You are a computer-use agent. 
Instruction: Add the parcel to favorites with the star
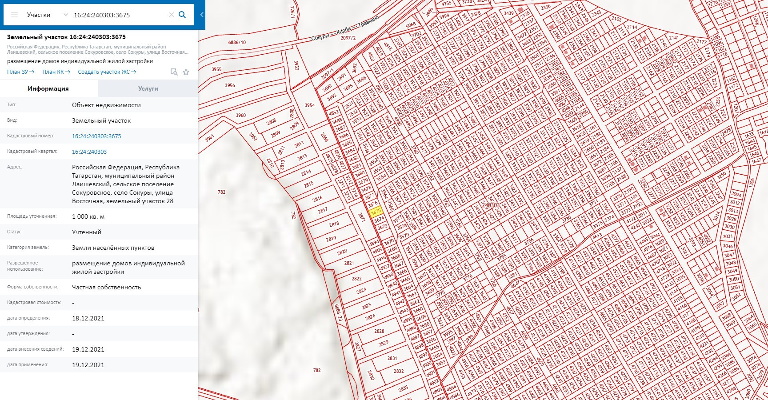click(x=186, y=72)
